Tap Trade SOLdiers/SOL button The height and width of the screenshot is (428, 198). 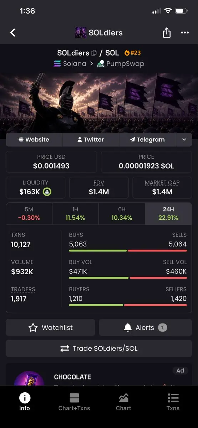(x=99, y=348)
